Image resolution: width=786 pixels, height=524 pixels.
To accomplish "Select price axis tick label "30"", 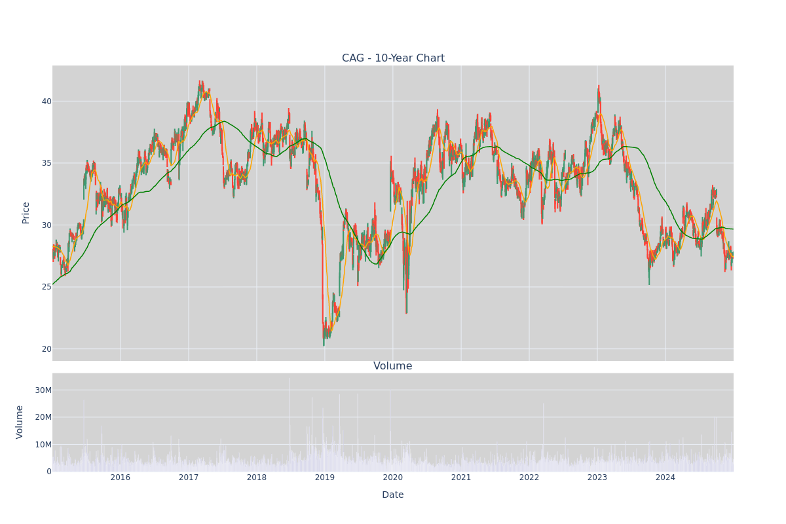I will point(47,225).
